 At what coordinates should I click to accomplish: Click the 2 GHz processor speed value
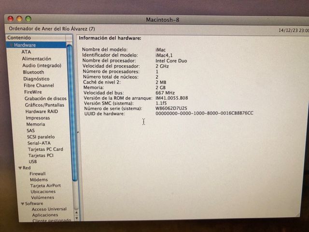[162, 66]
